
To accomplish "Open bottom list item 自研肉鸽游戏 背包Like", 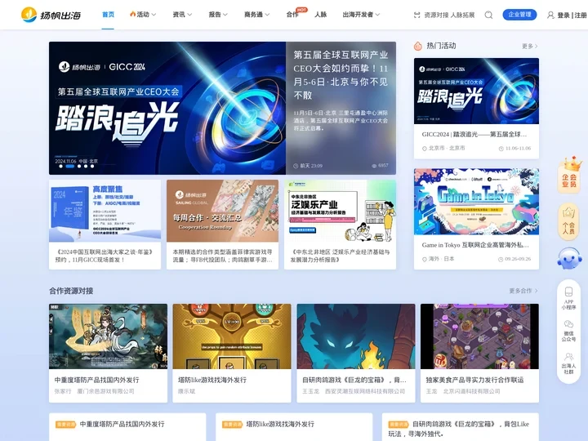I will click(459, 429).
